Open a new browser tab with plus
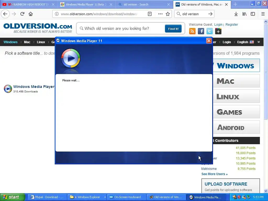 [235, 4]
